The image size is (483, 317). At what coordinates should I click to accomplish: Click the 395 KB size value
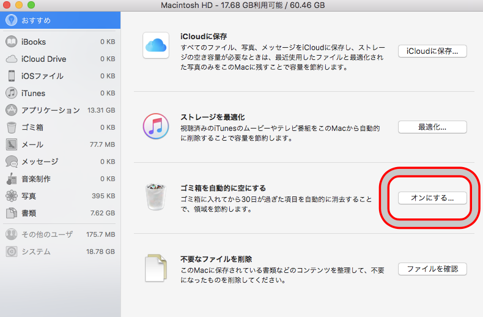(103, 196)
